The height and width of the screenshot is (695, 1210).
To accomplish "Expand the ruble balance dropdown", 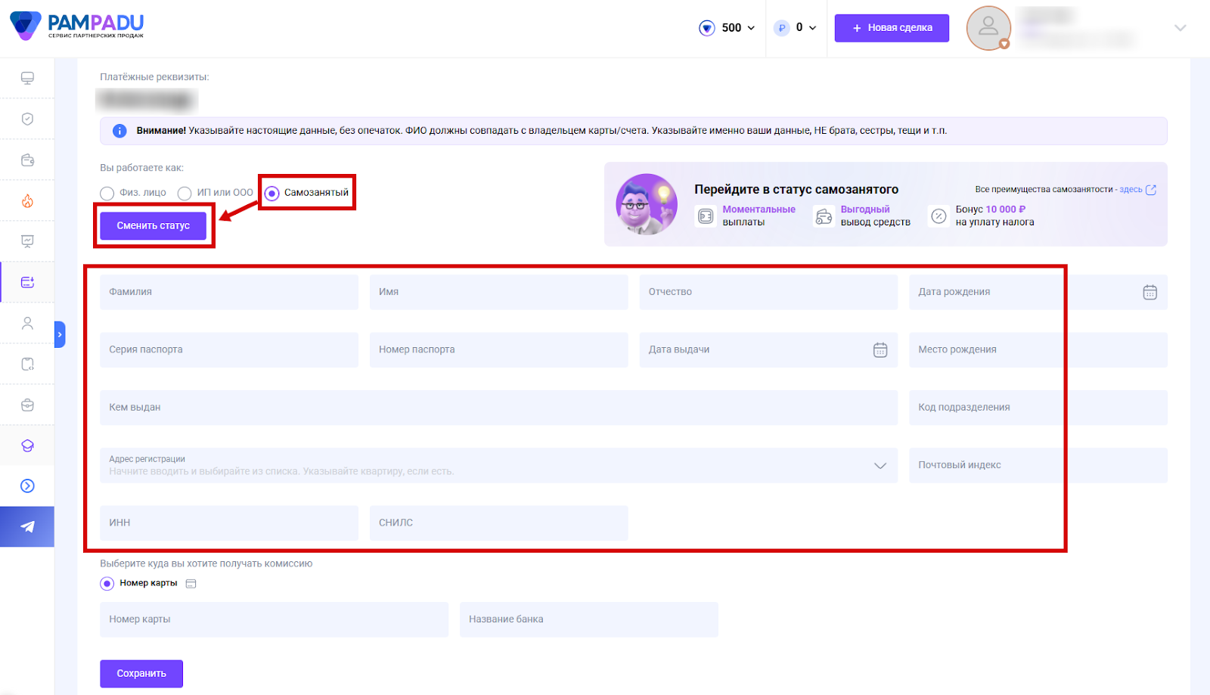I will pyautogui.click(x=796, y=28).
